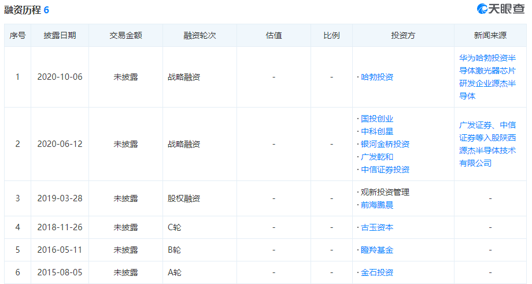Open the 中信证券投资 investor link
532x284 pixels.
click(x=385, y=169)
